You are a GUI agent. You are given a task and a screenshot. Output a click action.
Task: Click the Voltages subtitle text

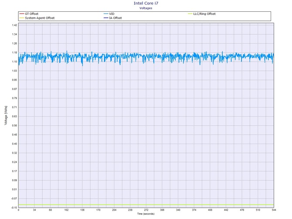tap(146, 8)
